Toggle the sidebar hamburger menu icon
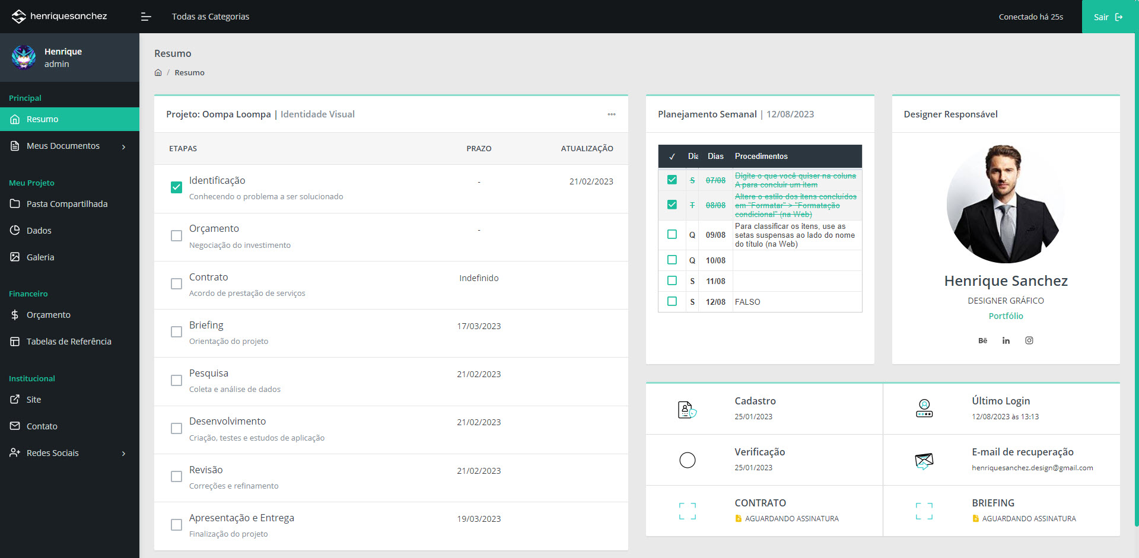1139x558 pixels. pos(146,17)
